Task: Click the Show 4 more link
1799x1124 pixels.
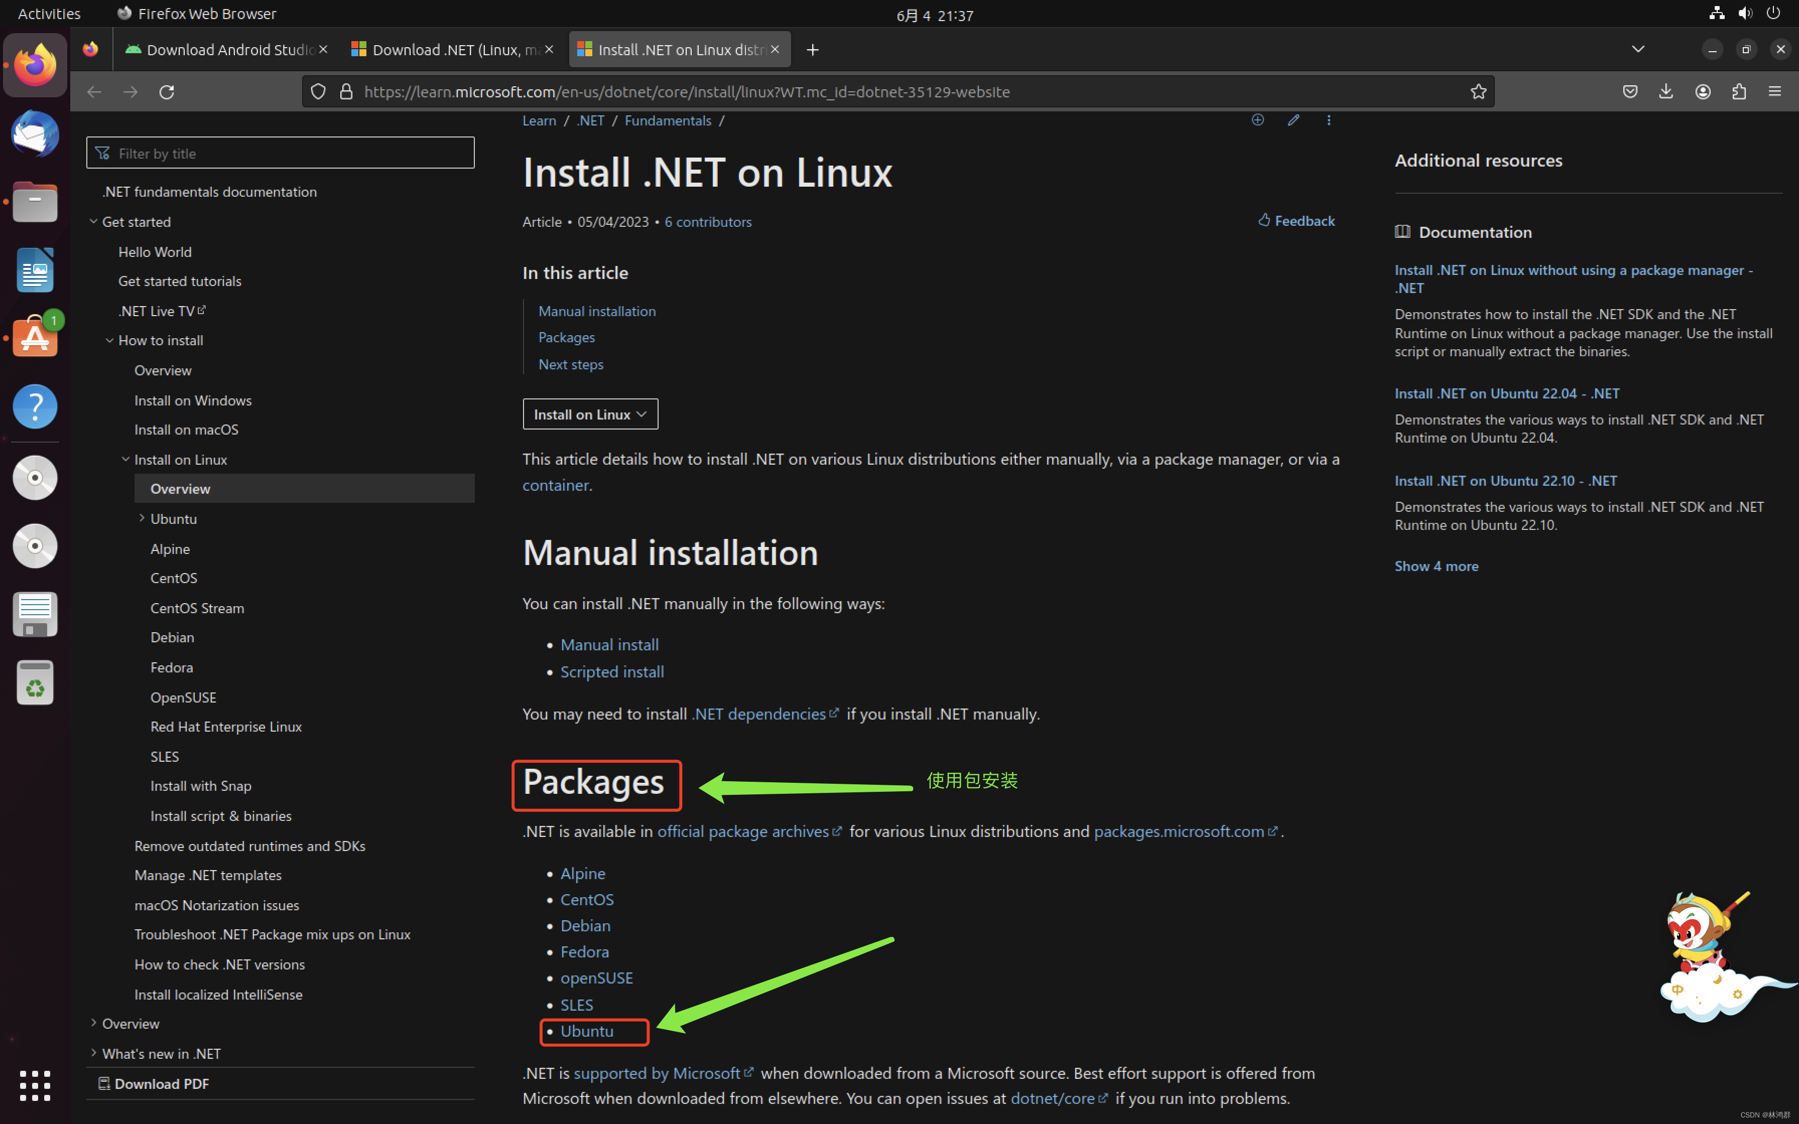Action: (x=1436, y=566)
